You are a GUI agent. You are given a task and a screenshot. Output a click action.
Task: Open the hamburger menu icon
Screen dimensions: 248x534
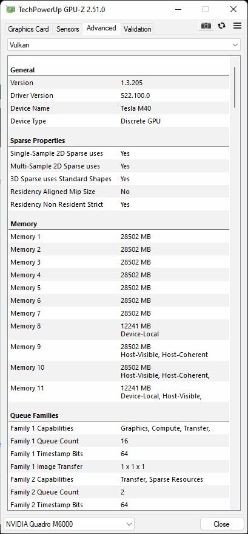point(237,26)
